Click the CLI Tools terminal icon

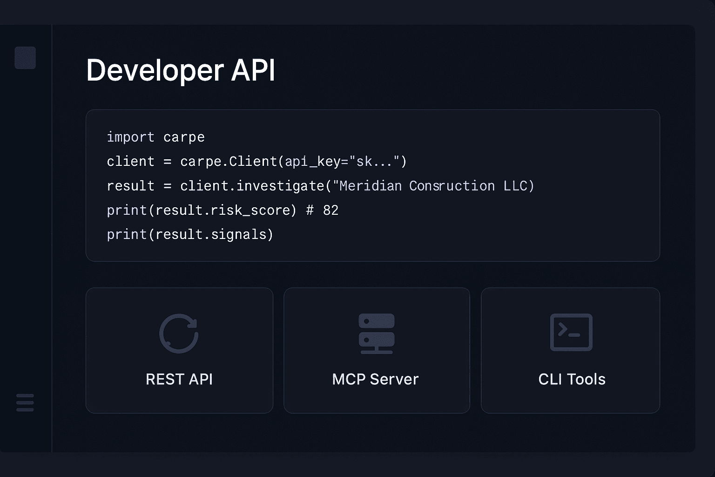(x=571, y=332)
